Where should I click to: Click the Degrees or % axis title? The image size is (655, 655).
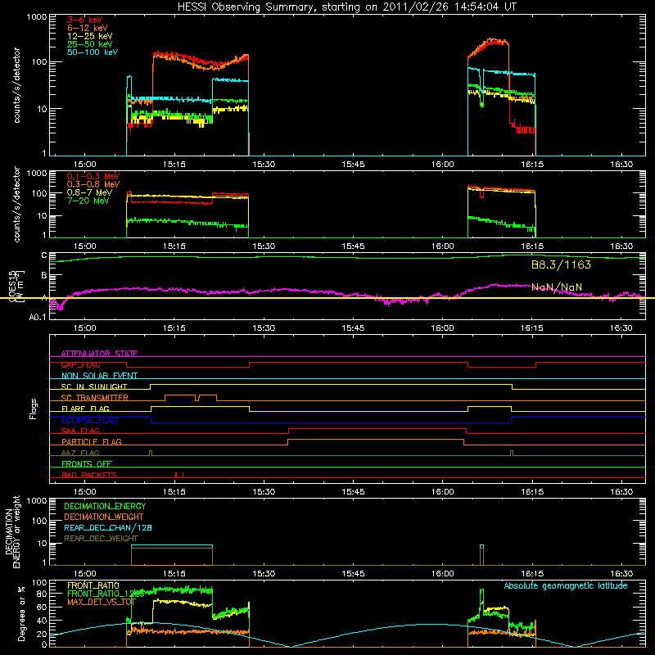click(x=21, y=614)
